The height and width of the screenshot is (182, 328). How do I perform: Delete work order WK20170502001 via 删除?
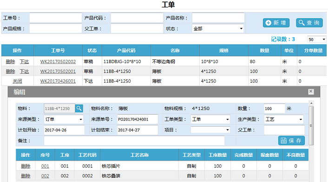tap(11, 71)
